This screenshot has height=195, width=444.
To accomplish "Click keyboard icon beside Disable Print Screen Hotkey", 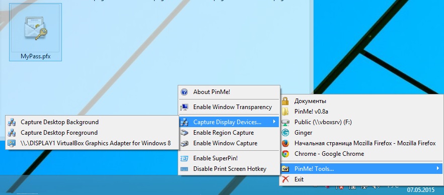I will point(184,169).
